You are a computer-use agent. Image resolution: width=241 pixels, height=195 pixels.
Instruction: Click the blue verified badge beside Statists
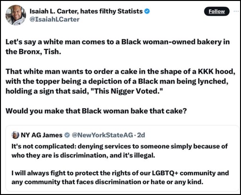147,11
